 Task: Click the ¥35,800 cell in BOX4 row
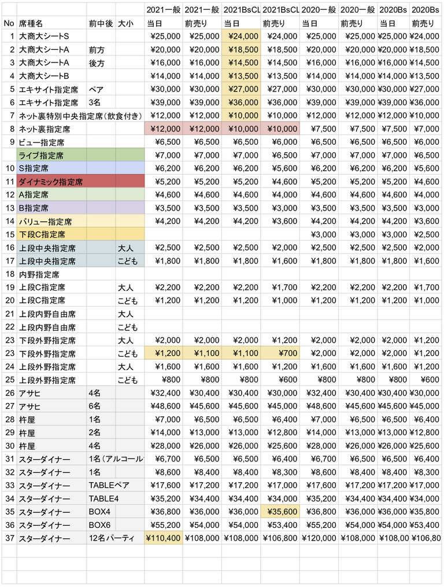(x=425, y=512)
